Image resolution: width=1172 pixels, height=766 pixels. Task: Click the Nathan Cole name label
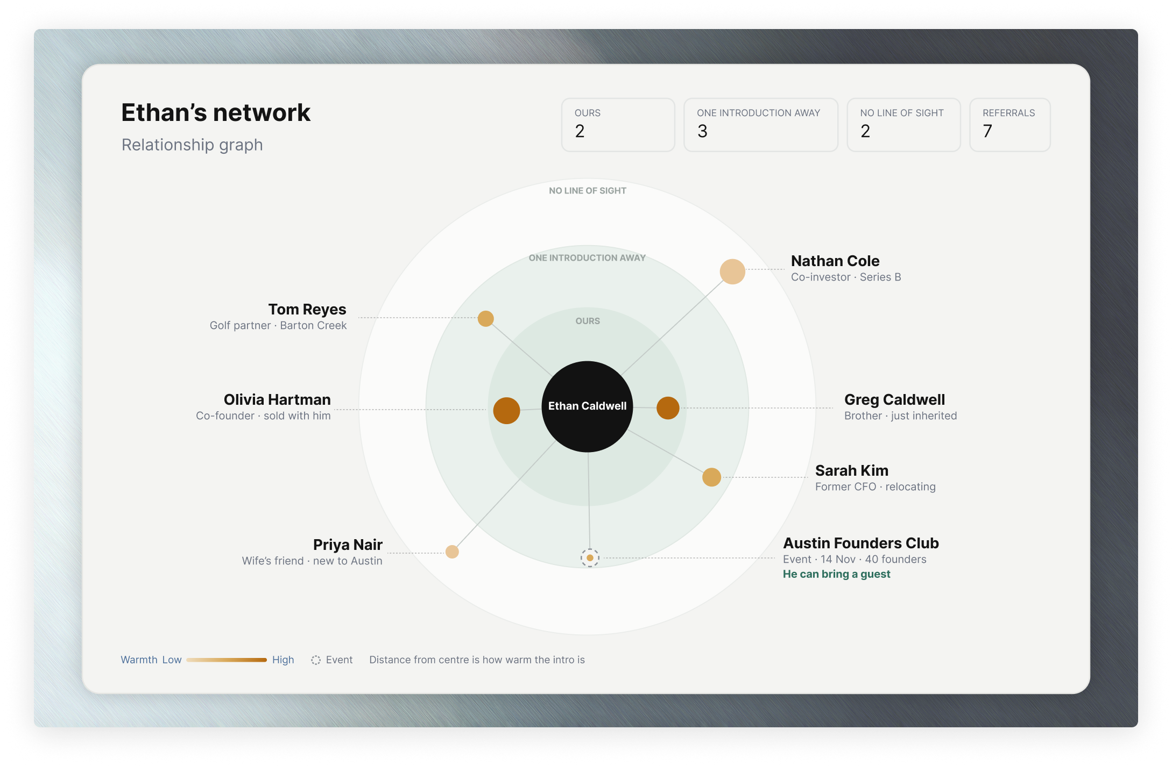click(x=835, y=261)
